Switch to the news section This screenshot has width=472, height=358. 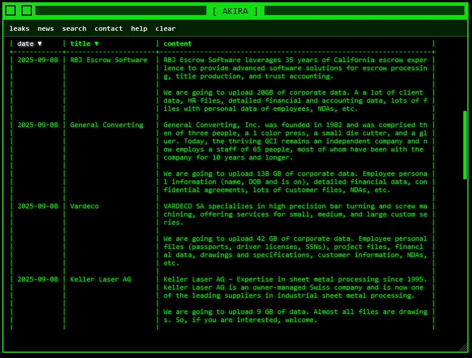tap(46, 28)
